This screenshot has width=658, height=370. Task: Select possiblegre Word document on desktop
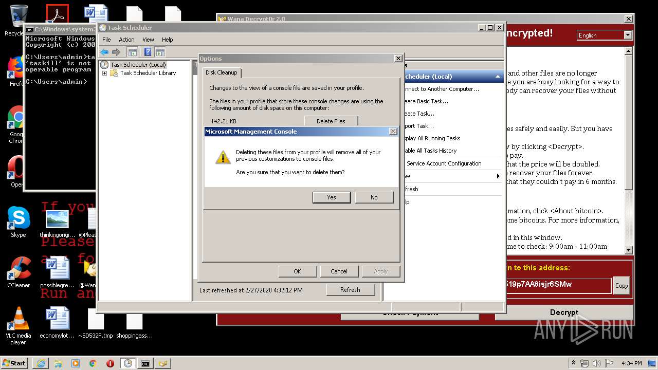[x=57, y=272]
